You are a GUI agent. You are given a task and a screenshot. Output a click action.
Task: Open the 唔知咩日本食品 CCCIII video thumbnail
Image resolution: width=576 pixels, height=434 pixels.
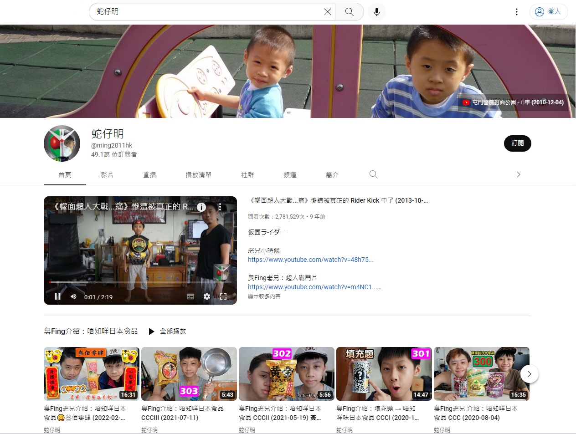tap(189, 374)
